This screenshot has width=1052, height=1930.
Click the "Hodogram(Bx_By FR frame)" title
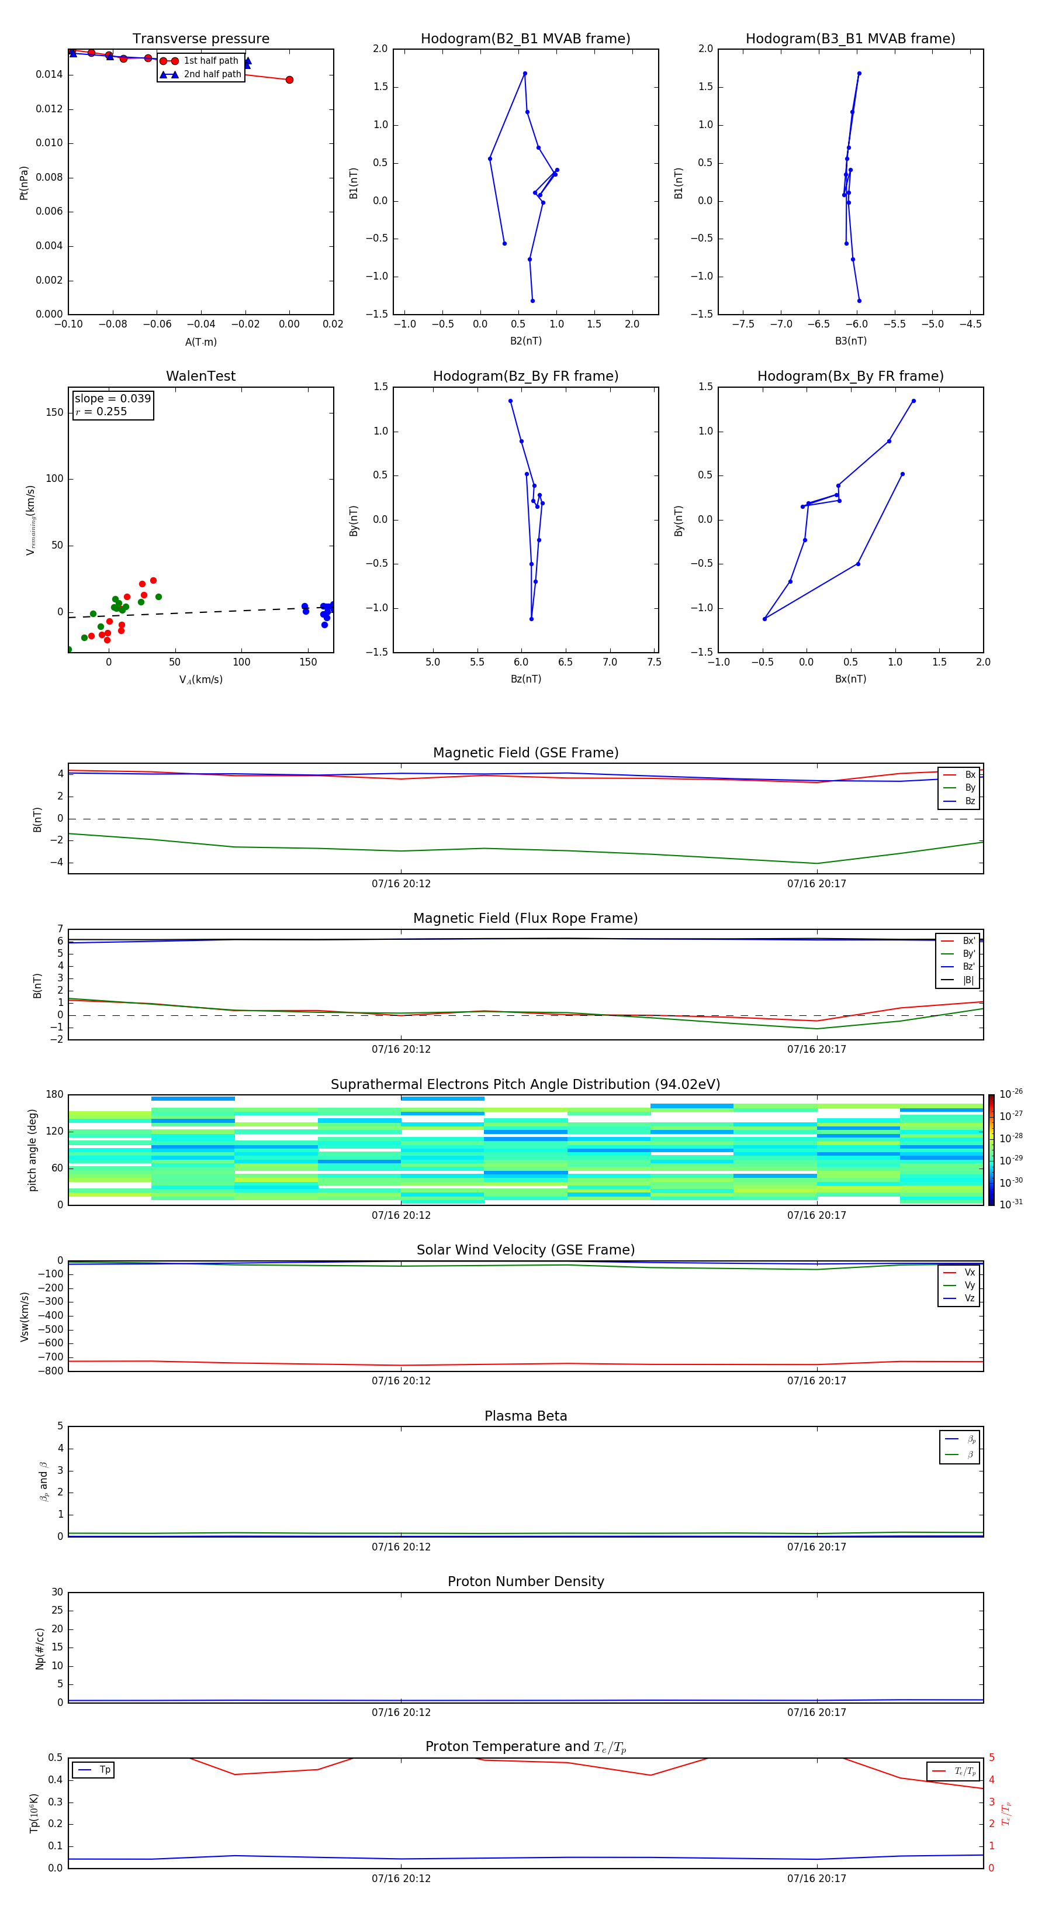pyautogui.click(x=850, y=376)
